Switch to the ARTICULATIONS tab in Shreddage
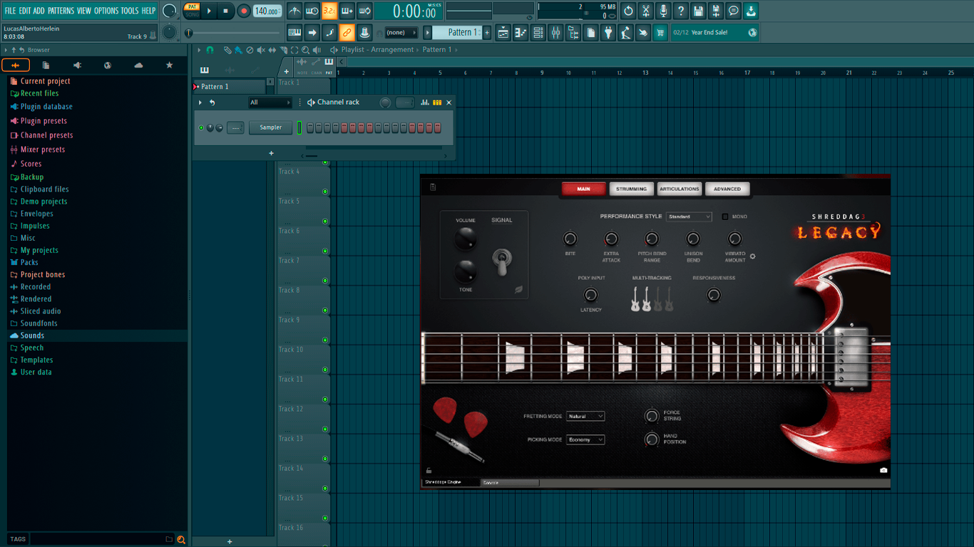Image resolution: width=974 pixels, height=547 pixels. [x=680, y=189]
